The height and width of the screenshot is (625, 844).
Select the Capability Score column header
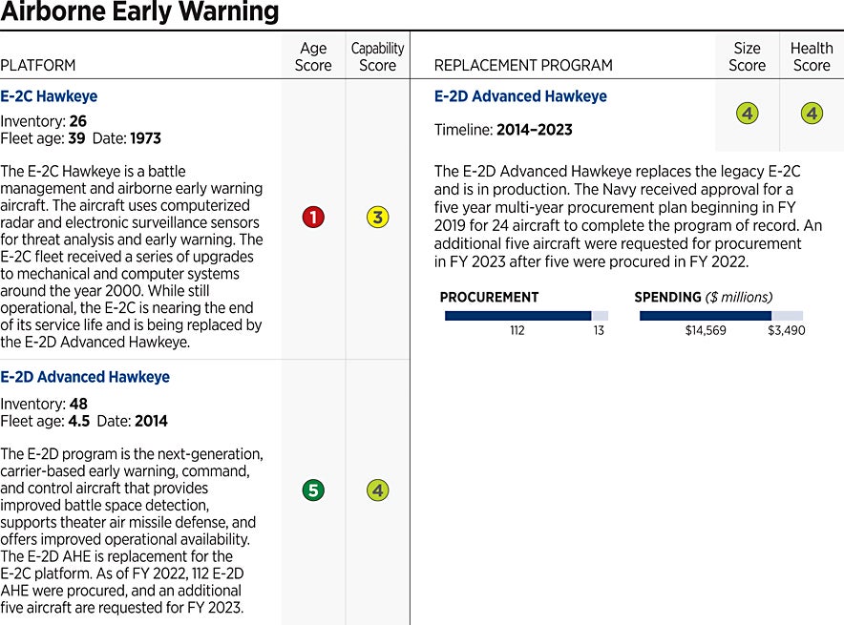click(377, 56)
